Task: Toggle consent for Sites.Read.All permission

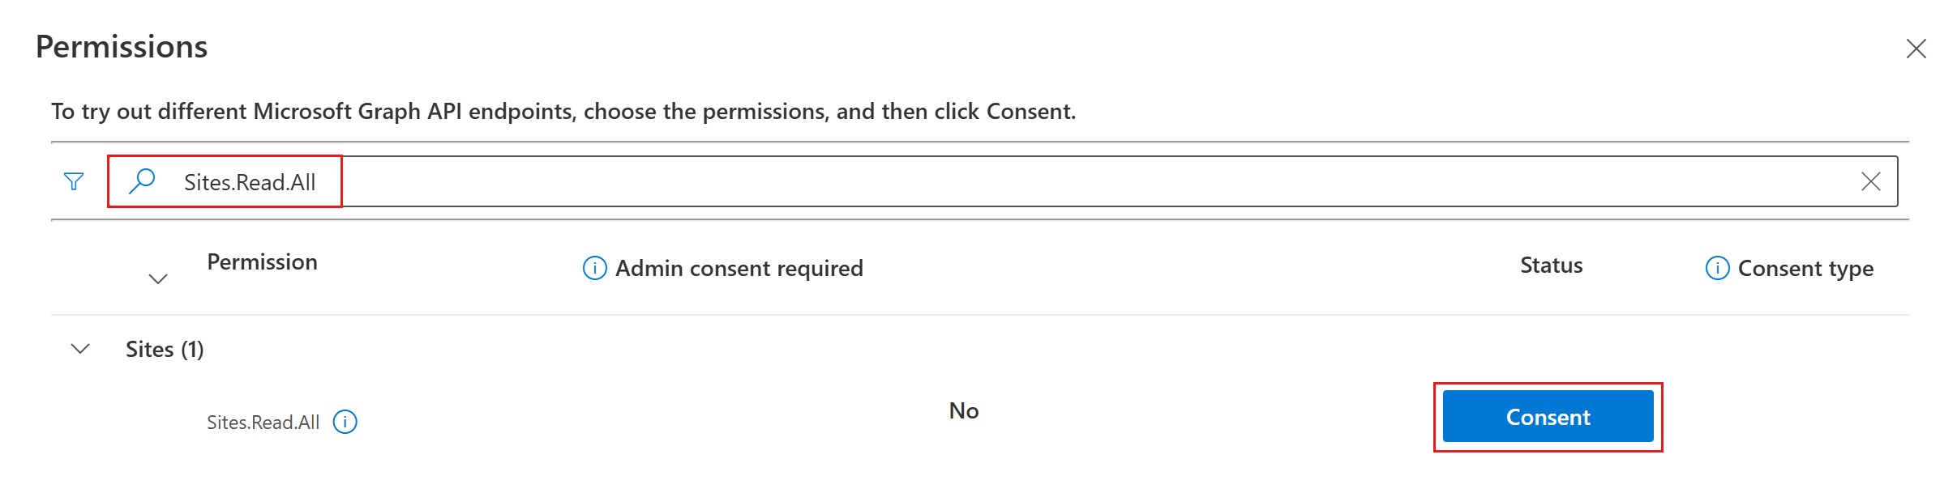Action: [x=1547, y=417]
